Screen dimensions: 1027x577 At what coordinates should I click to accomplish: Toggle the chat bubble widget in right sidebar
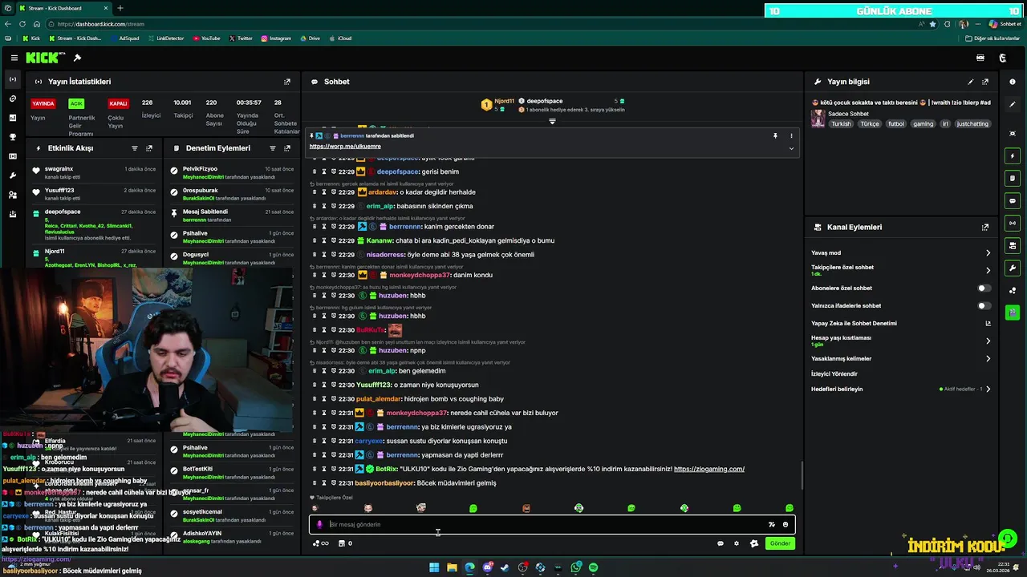[x=1013, y=200]
